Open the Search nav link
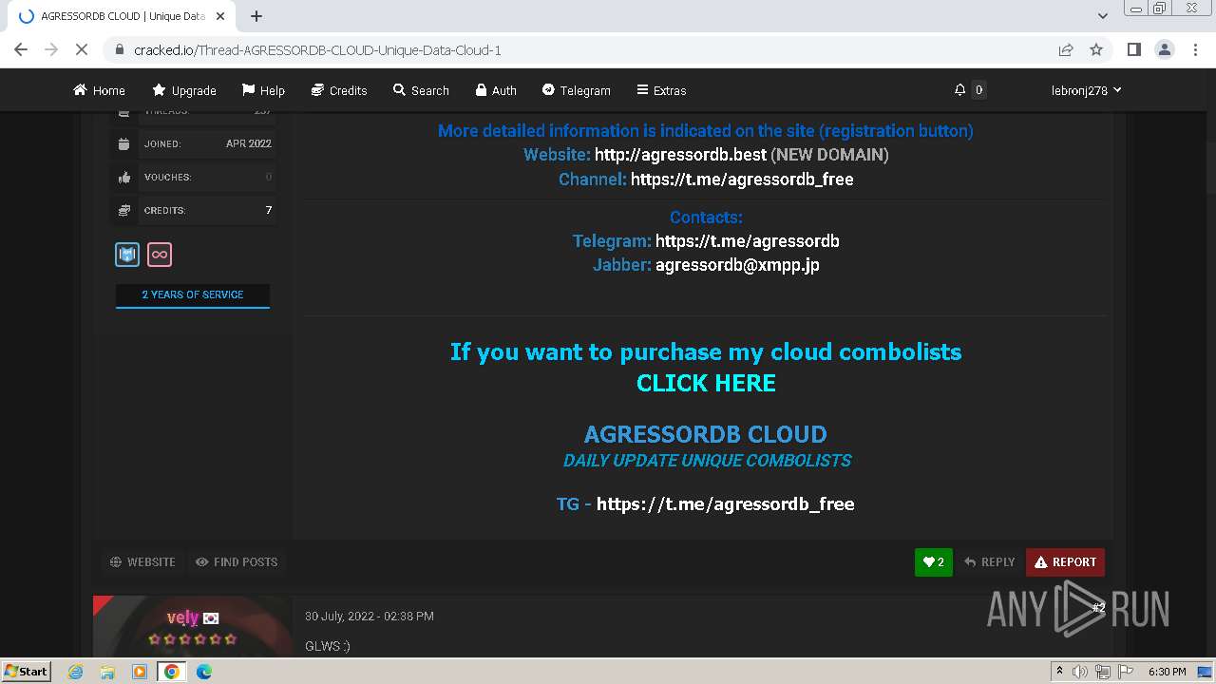 [x=421, y=90]
